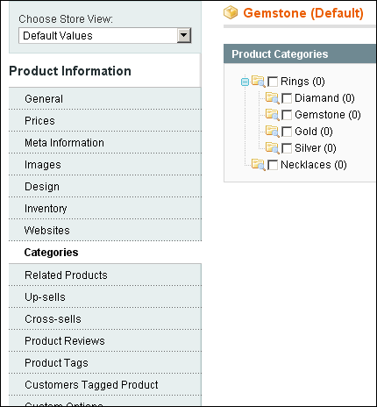Click the Gemstone category folder icon
The width and height of the screenshot is (377, 407).
coord(273,115)
